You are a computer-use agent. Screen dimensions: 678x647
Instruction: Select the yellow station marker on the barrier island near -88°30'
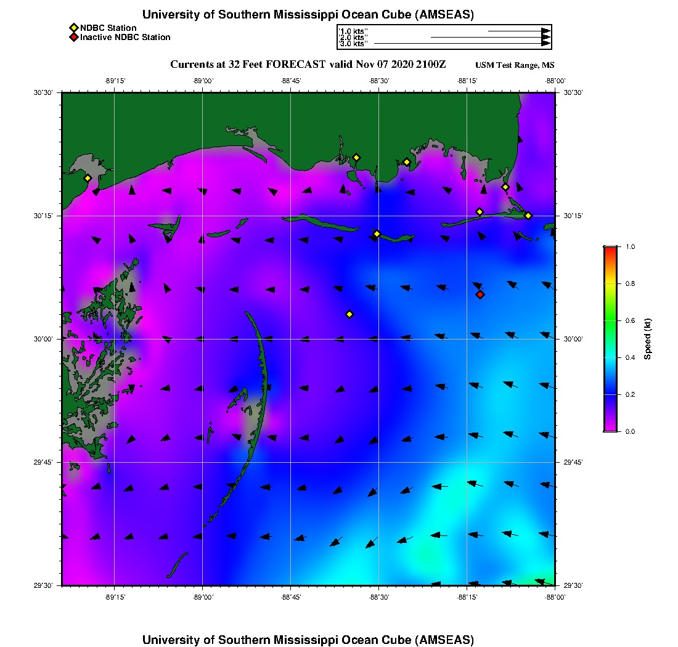tap(377, 234)
